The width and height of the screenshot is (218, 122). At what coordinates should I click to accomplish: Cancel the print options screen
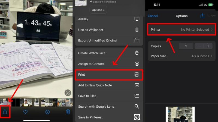coord(153,16)
